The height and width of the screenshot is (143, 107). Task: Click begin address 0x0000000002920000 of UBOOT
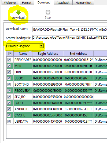(48, 78)
